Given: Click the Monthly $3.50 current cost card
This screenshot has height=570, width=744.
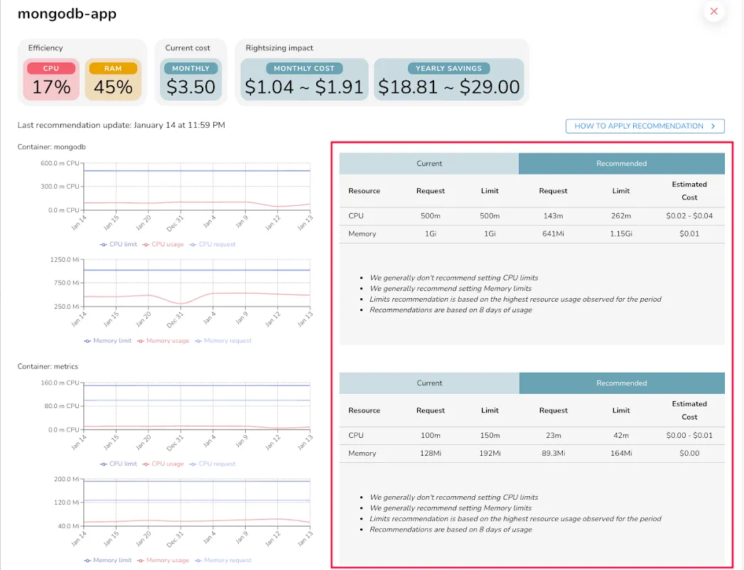Looking at the screenshot, I should tap(190, 79).
